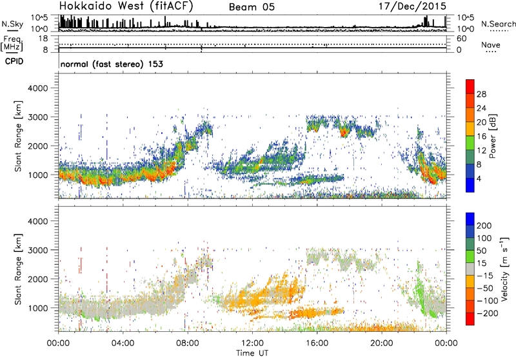
Task: Click the 'Nave' legend label
Action: 491,44
